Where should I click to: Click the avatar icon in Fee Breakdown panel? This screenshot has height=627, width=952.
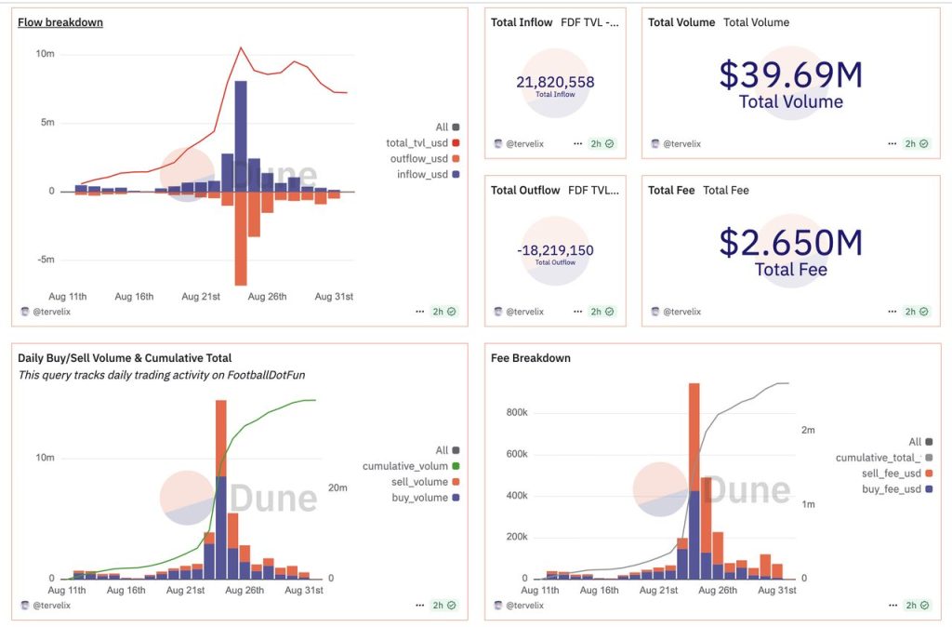coord(496,606)
